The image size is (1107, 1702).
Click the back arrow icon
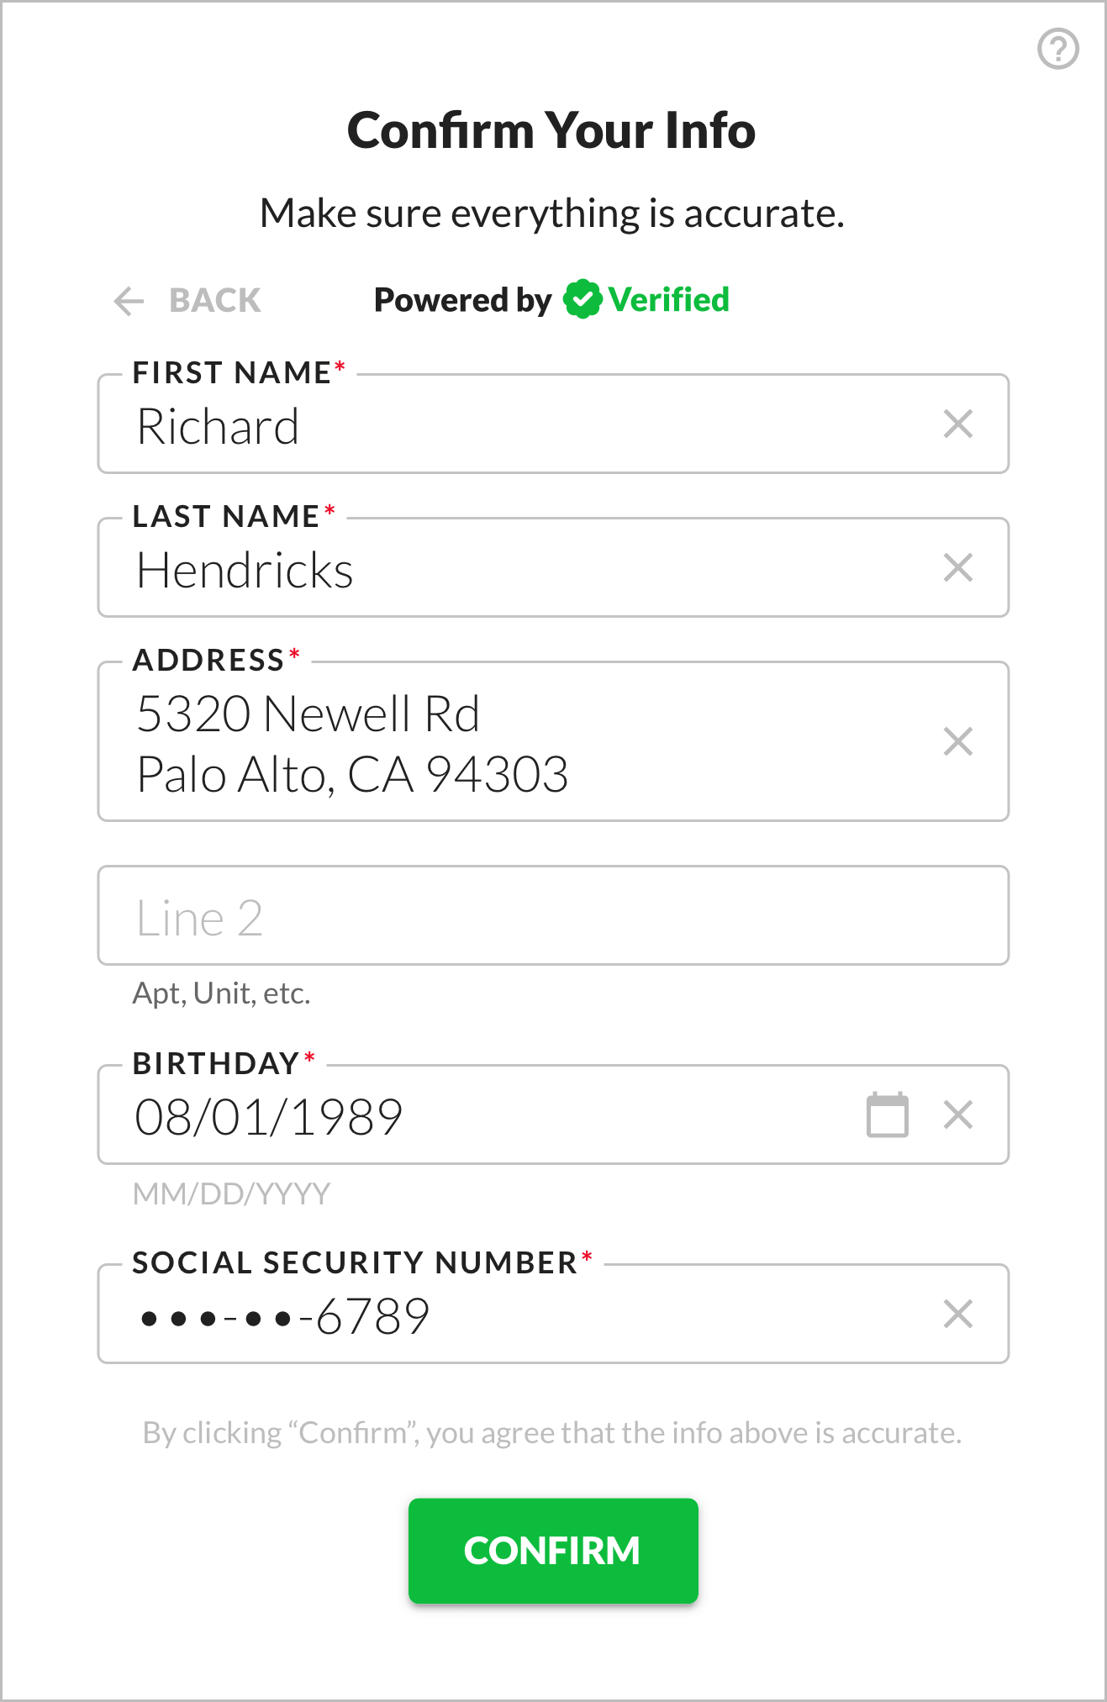coord(129,301)
